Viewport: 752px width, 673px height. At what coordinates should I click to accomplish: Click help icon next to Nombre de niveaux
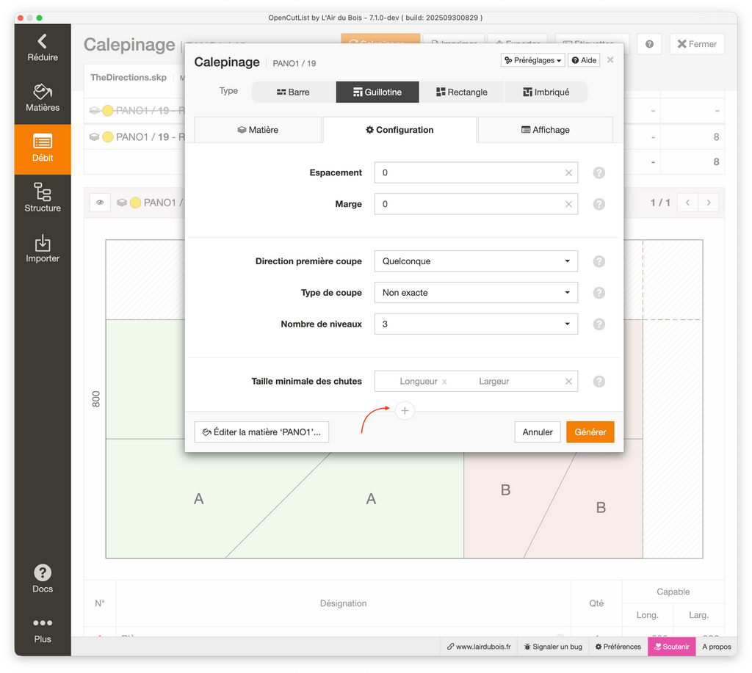click(599, 324)
